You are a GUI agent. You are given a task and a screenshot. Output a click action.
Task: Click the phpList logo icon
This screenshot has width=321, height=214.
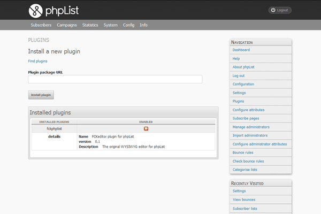pos(36,10)
